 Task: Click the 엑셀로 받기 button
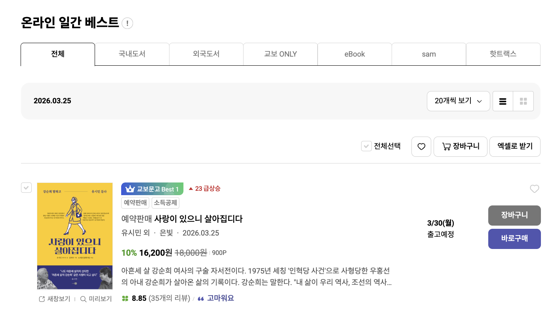[x=515, y=146]
